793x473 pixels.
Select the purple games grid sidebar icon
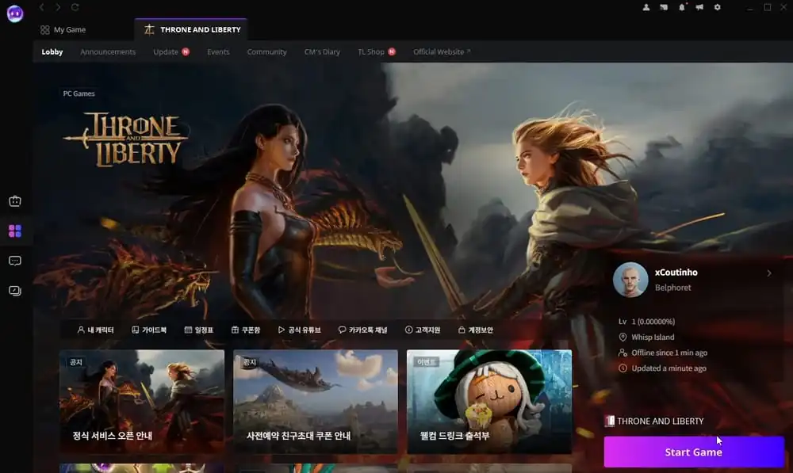pos(15,231)
